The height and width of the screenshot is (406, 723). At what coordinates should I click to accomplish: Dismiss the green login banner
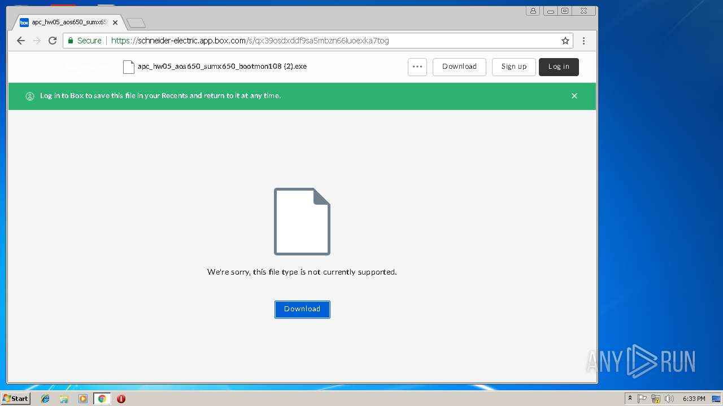click(574, 96)
